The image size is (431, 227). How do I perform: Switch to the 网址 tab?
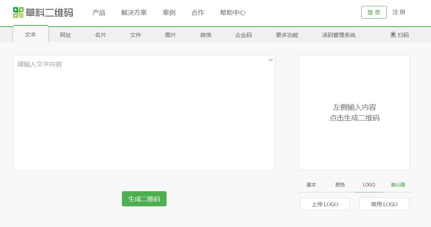pos(65,35)
